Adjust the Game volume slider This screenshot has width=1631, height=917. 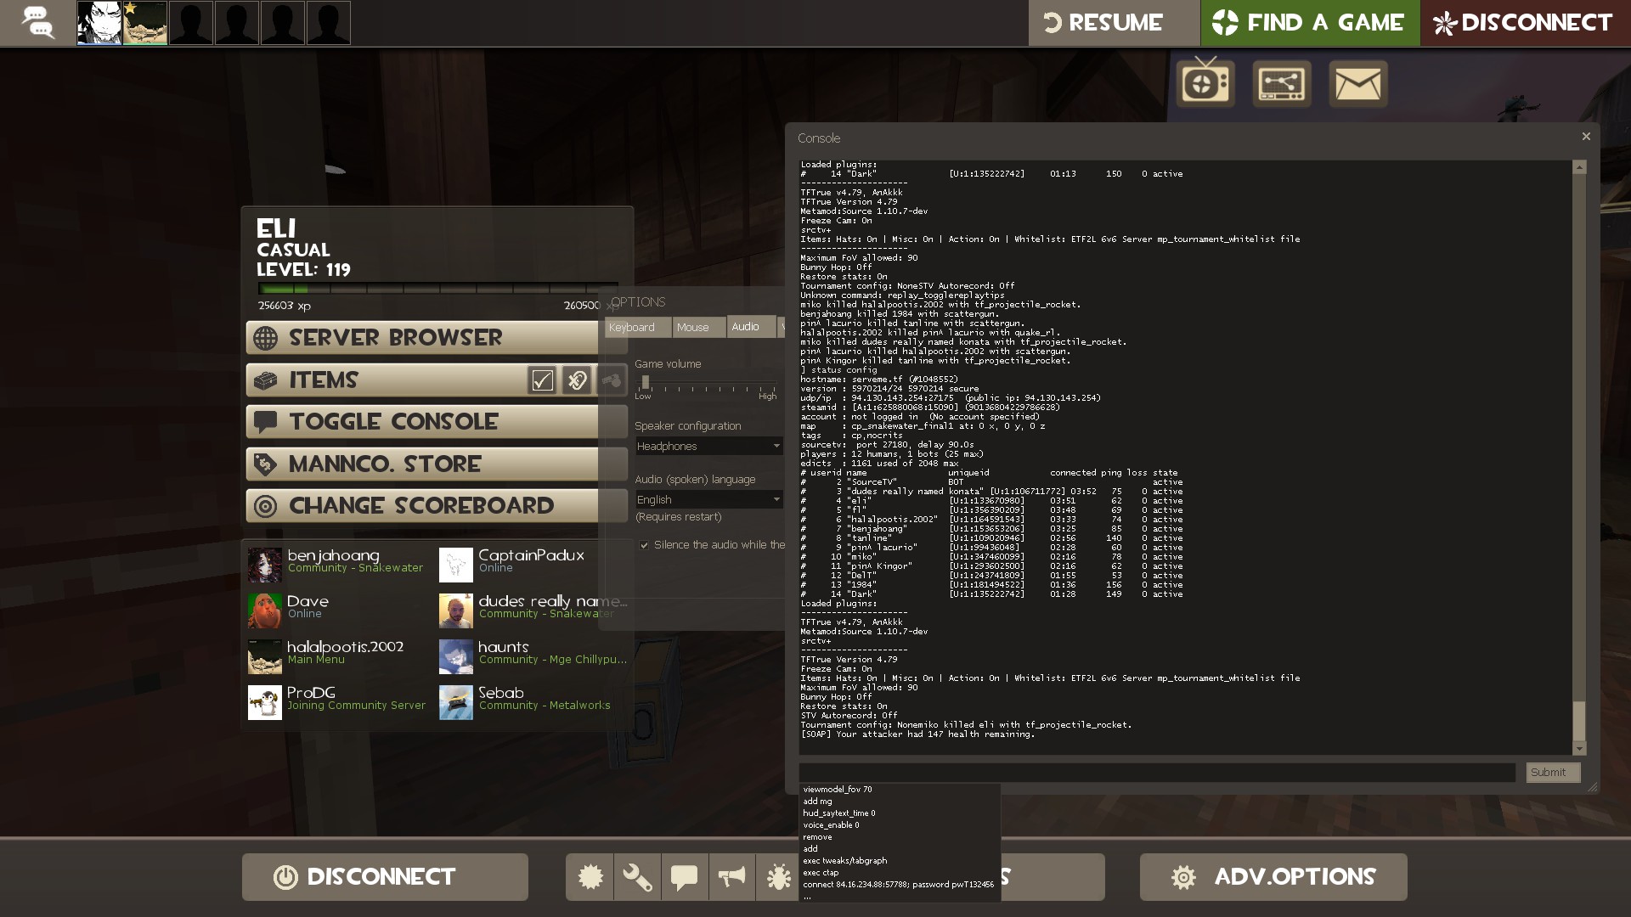[x=646, y=383]
